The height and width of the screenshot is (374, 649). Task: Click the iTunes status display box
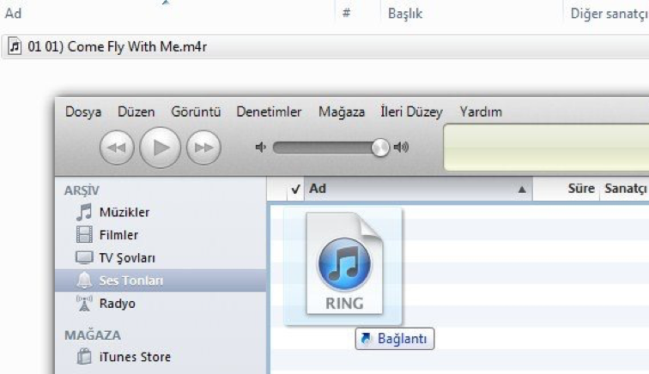click(x=546, y=148)
